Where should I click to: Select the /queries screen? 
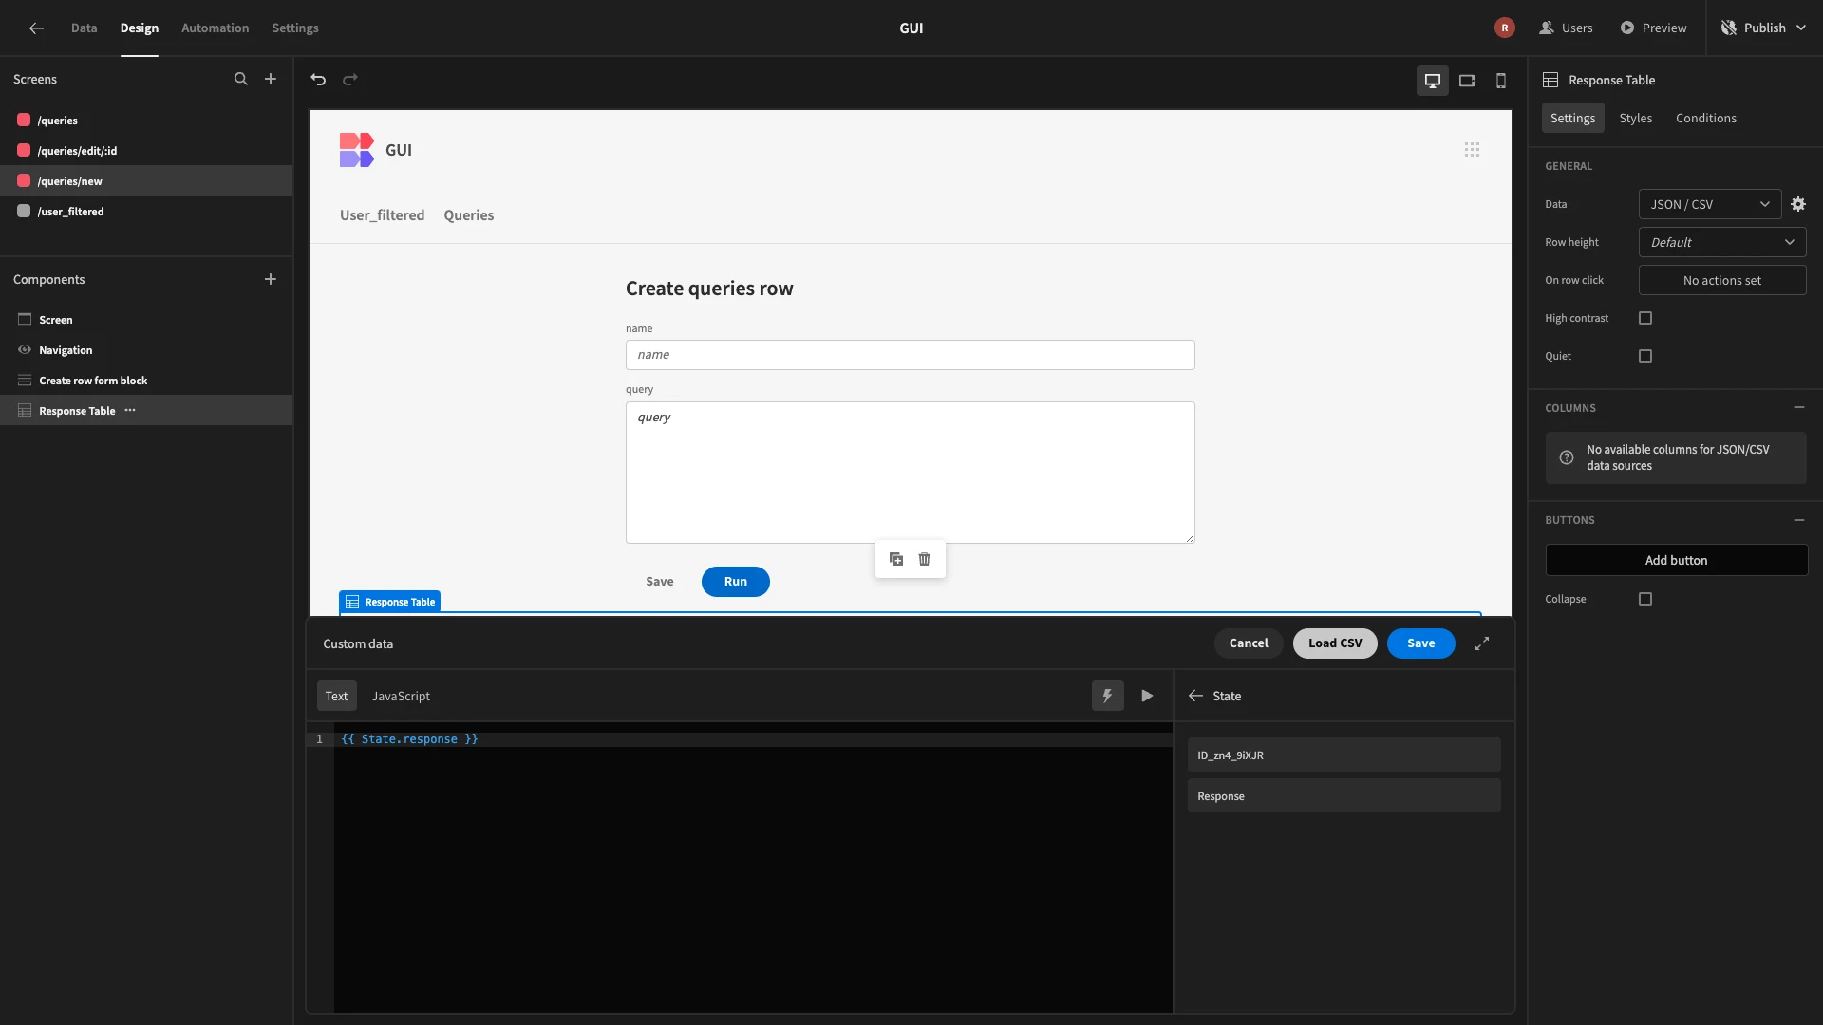[146, 121]
